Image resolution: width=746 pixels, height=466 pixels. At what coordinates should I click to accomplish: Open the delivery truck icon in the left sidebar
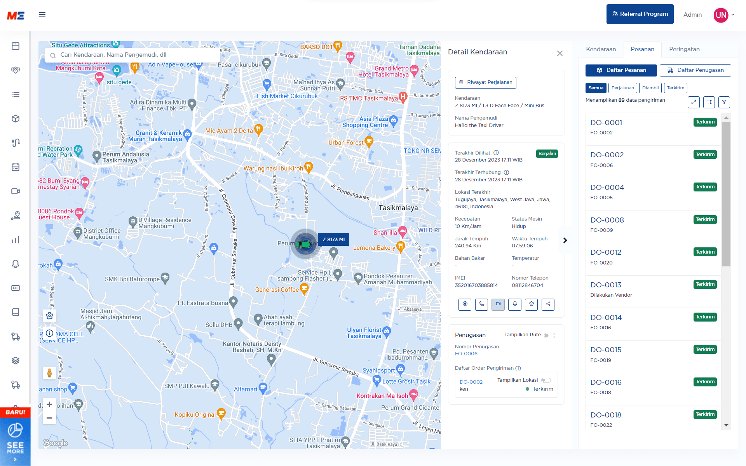(x=16, y=337)
